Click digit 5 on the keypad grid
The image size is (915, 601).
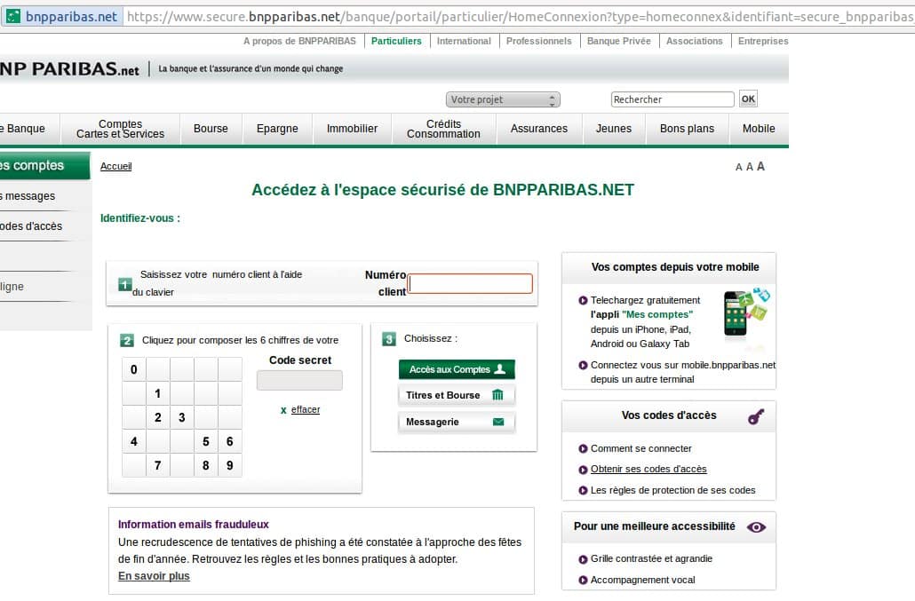[205, 441]
